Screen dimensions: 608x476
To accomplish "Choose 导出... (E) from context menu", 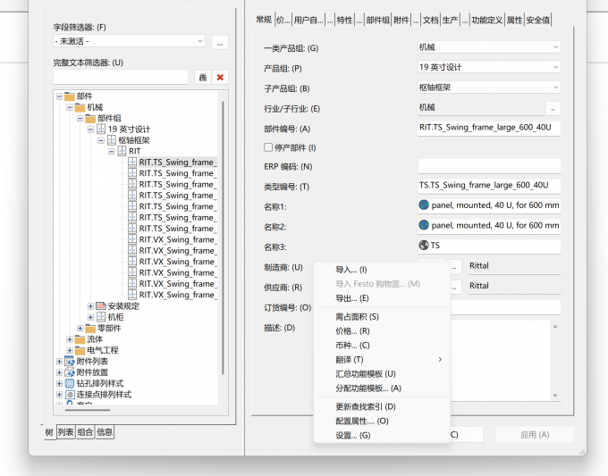I will [x=382, y=298].
